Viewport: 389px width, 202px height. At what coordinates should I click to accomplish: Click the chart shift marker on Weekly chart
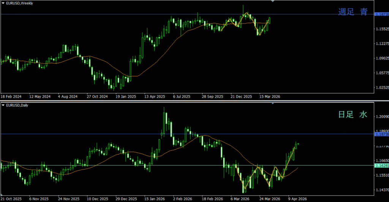tap(272, 2)
